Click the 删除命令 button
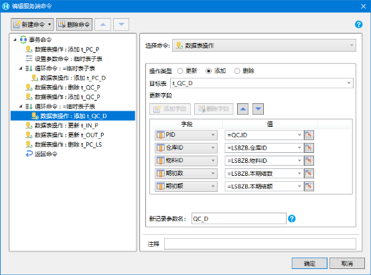The image size is (371, 275). [74, 24]
